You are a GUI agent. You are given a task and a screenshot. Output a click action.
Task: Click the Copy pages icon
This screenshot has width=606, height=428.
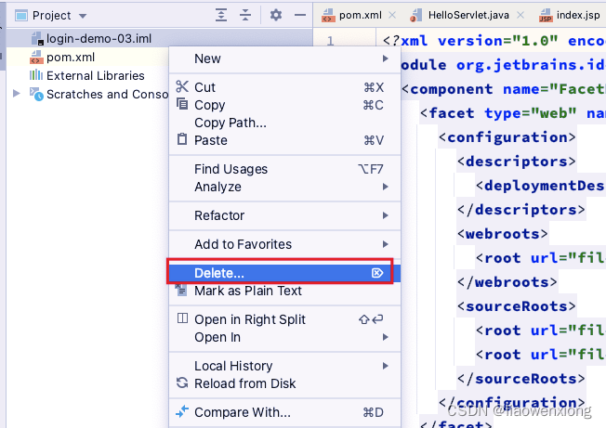182,104
